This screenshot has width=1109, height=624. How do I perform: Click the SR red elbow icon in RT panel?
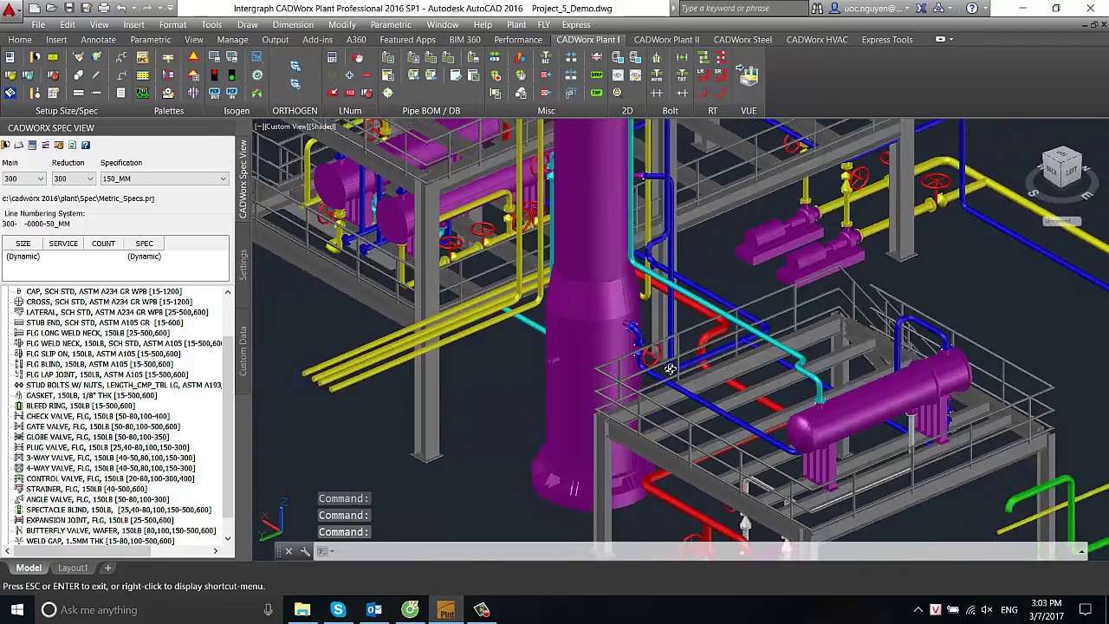[721, 75]
